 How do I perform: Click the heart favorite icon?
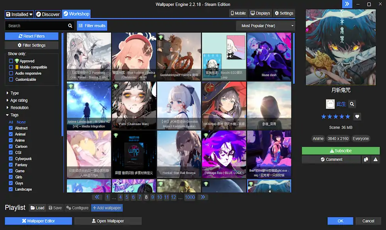tap(357, 116)
